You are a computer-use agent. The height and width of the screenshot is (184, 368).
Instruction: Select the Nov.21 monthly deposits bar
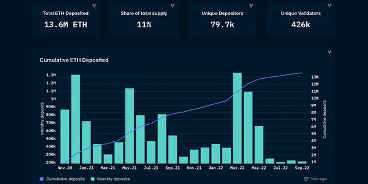(194, 156)
